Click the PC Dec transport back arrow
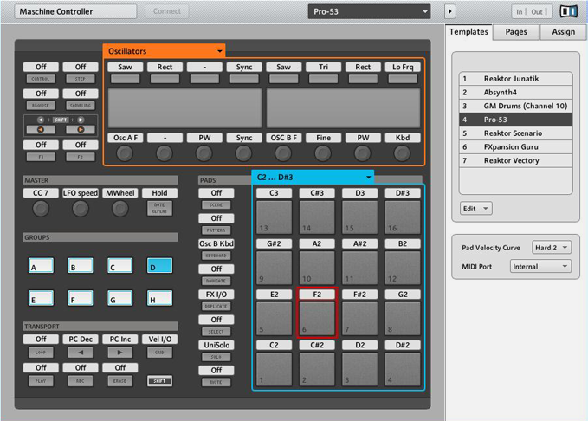The image size is (588, 421). point(81,353)
